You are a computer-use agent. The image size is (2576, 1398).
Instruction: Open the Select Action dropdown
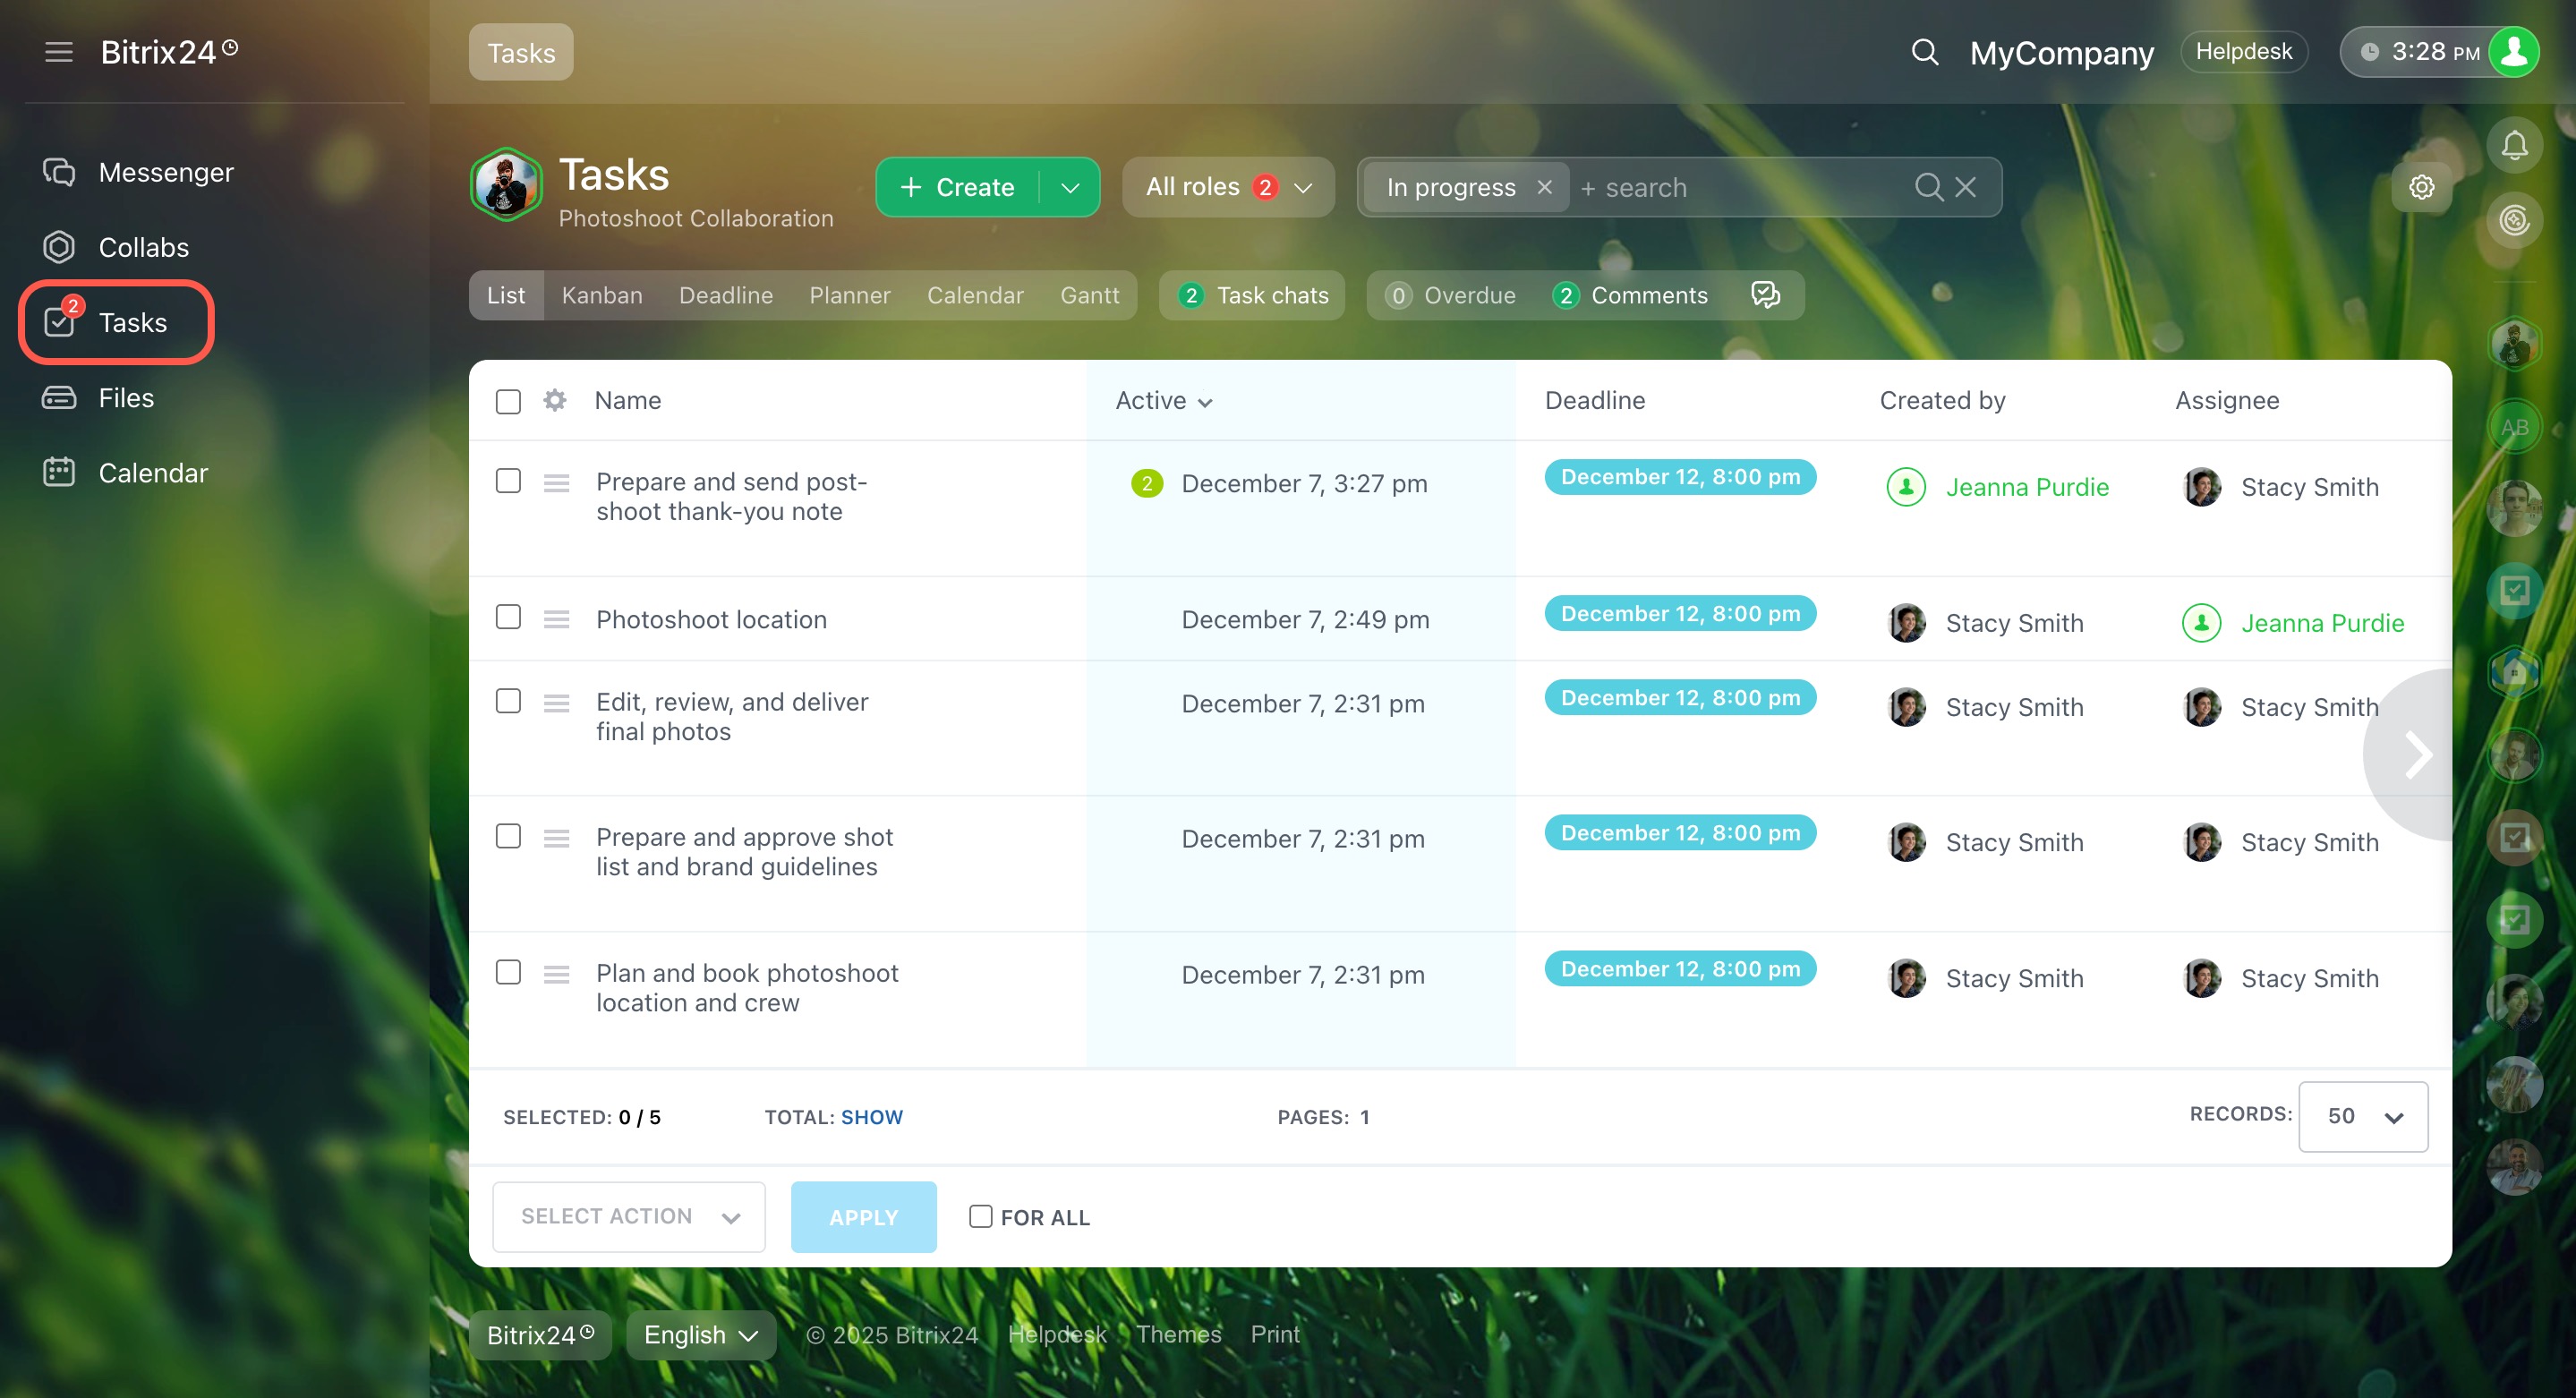coord(628,1216)
